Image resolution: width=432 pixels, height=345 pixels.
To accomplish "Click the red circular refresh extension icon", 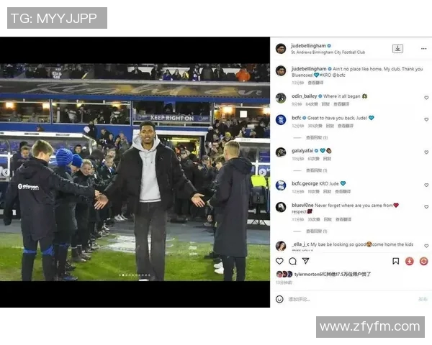I will [423, 261].
